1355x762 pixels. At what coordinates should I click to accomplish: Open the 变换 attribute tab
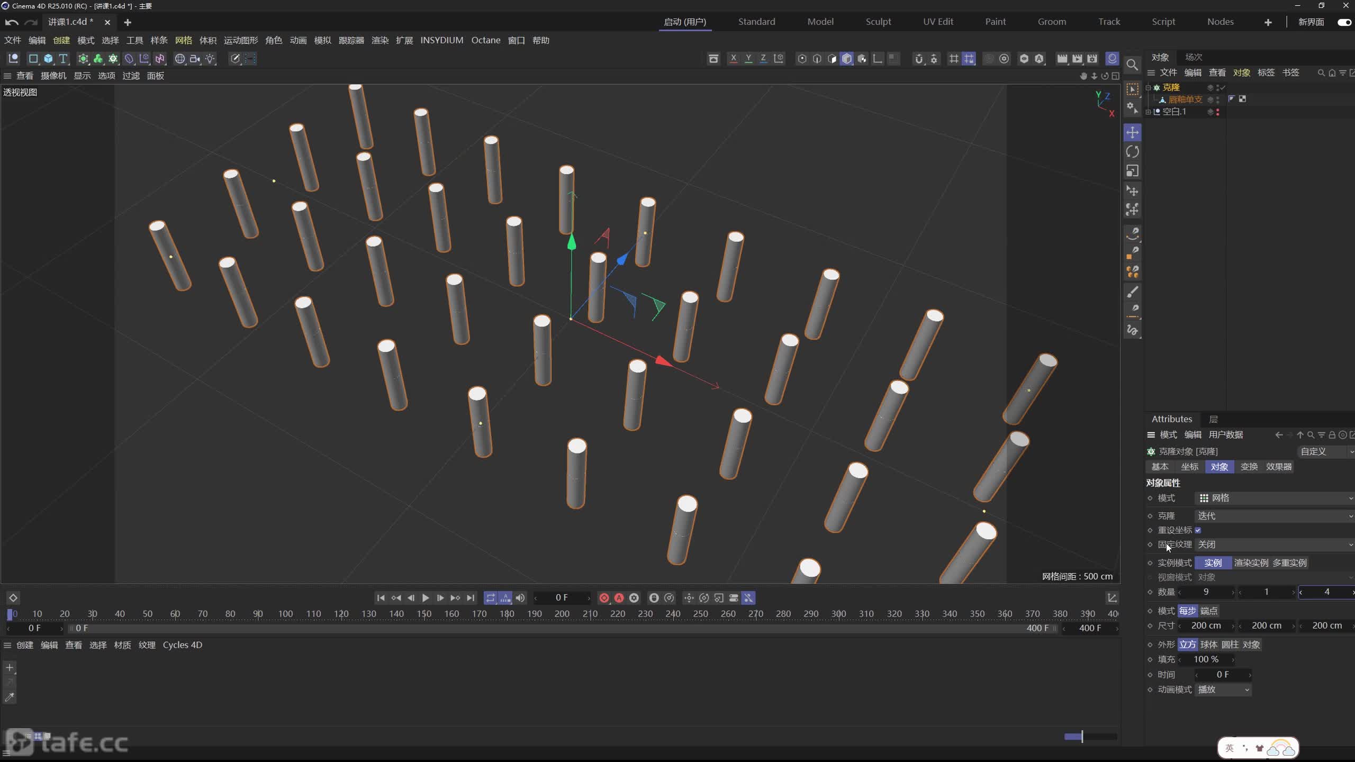click(1249, 467)
